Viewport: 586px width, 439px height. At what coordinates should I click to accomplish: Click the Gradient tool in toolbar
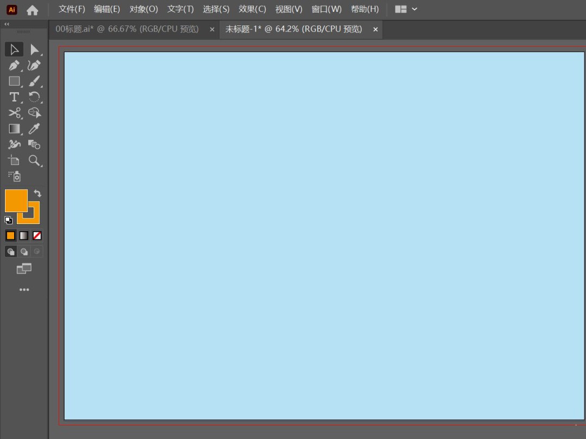click(14, 129)
